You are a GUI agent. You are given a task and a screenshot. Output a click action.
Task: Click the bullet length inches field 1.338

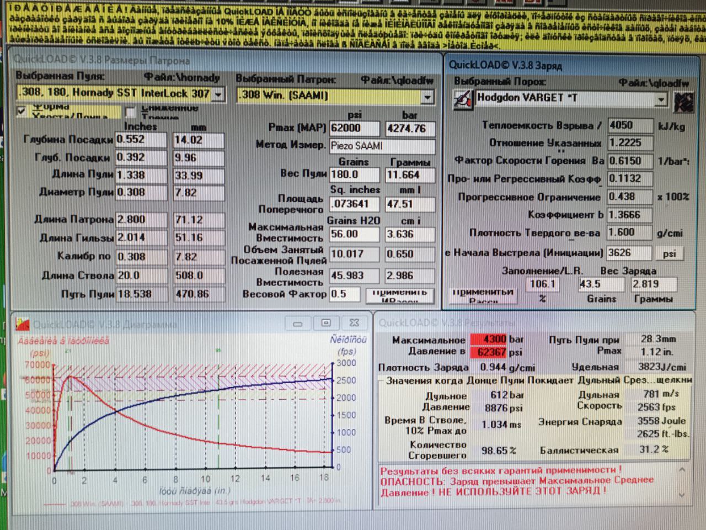[x=141, y=175]
